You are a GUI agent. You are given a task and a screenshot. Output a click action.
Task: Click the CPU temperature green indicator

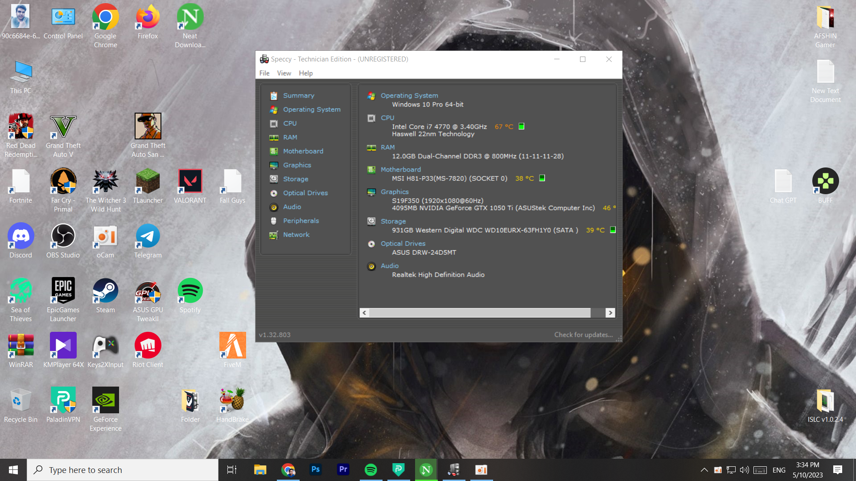pos(521,126)
